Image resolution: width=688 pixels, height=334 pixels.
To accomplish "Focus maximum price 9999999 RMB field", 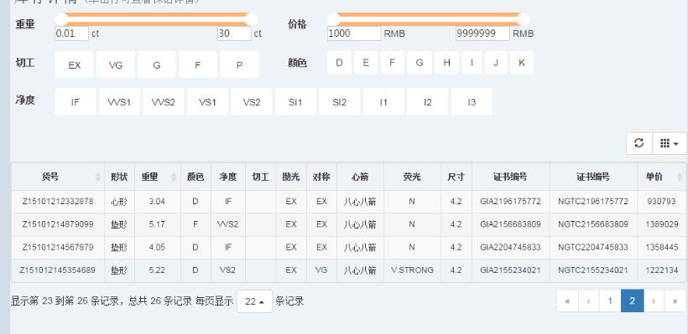I will pyautogui.click(x=482, y=33).
